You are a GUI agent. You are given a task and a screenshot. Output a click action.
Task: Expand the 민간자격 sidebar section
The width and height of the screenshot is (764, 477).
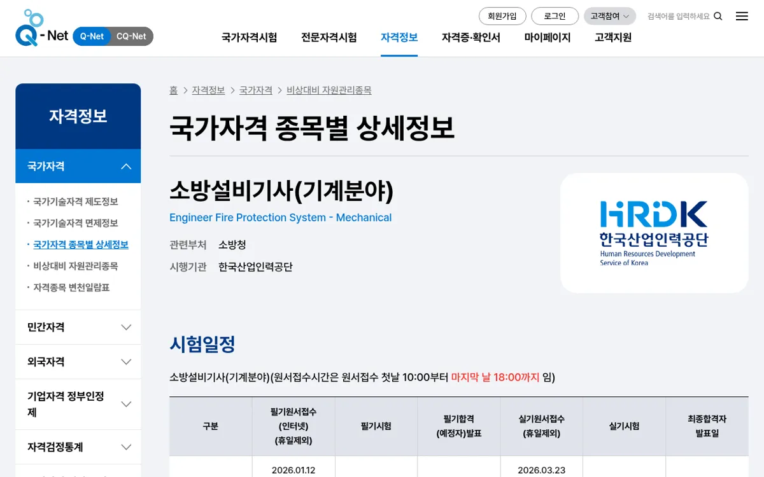[78, 327]
